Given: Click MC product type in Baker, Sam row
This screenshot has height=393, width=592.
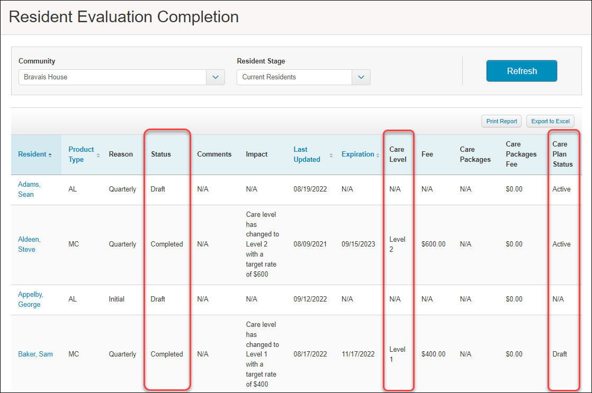Looking at the screenshot, I should click(74, 354).
